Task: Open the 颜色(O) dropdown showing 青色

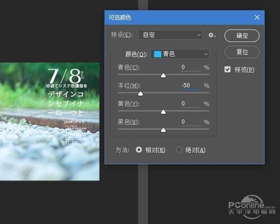Action: pos(180,54)
